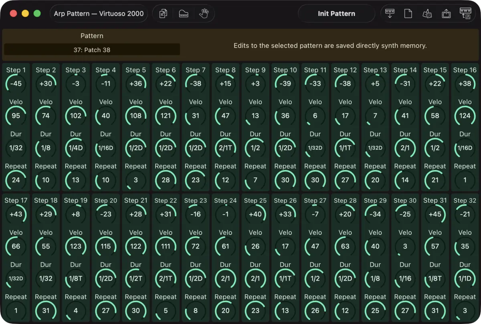
Task: Click Step 6 Velo knob showing 121
Action: tap(166, 116)
